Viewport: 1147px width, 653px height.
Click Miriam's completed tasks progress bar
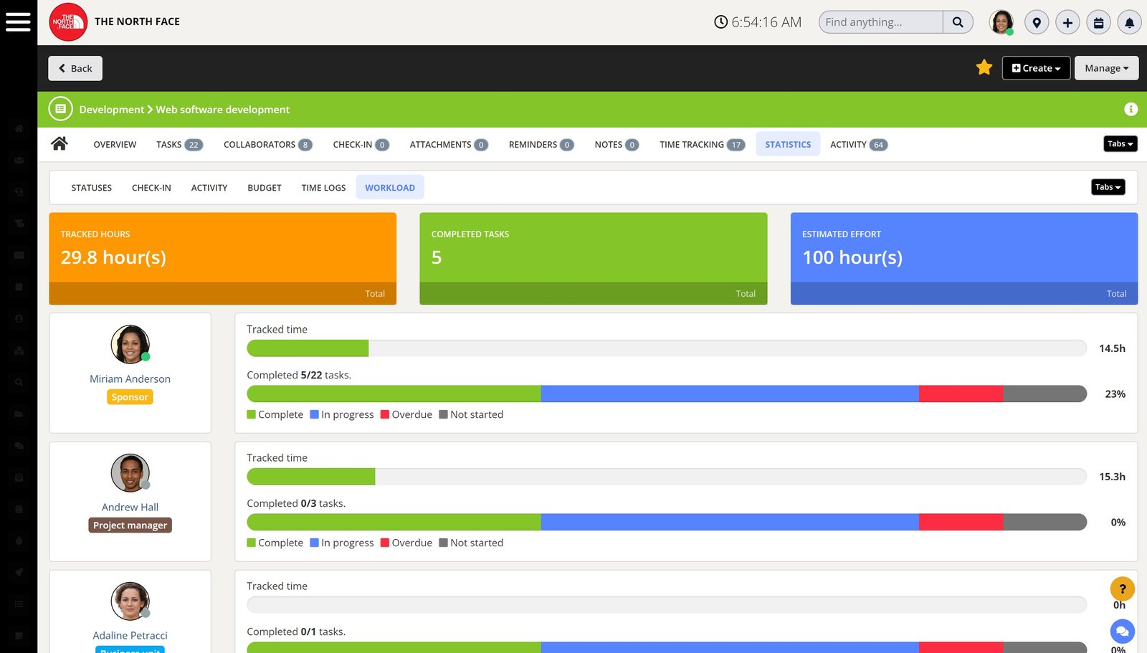[666, 394]
